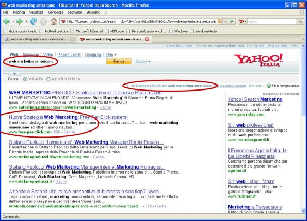
Task: Switch to the Immagini search tab
Action: (31, 55)
